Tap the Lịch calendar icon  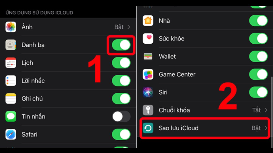pyautogui.click(x=10, y=63)
